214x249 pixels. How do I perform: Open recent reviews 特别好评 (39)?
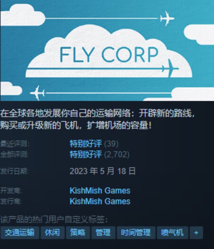94,144
